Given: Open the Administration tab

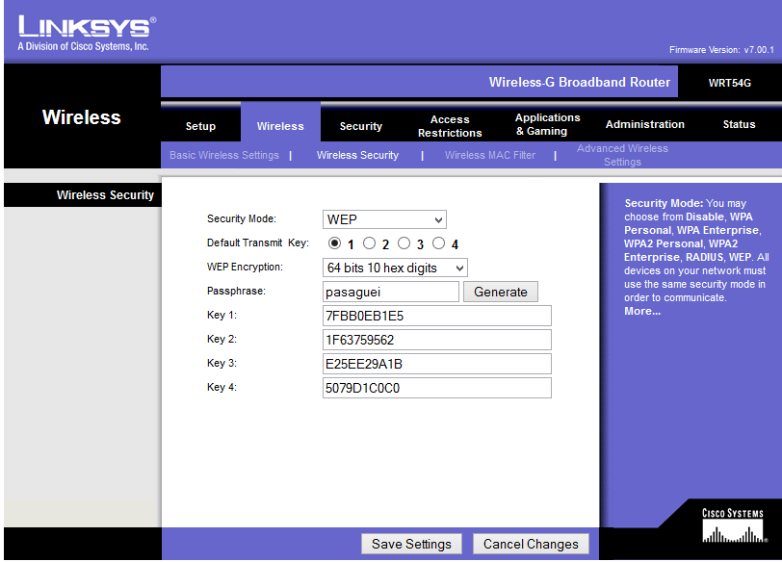Looking at the screenshot, I should coord(644,124).
